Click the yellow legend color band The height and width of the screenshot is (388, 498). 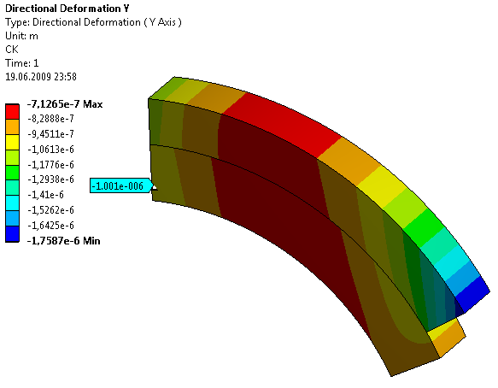[x=13, y=142]
